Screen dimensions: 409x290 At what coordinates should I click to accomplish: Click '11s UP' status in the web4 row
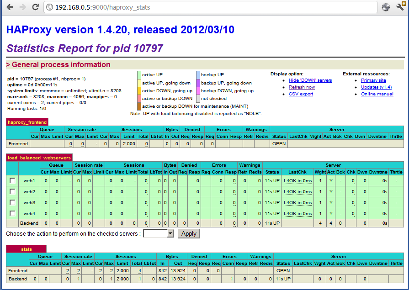click(x=272, y=213)
